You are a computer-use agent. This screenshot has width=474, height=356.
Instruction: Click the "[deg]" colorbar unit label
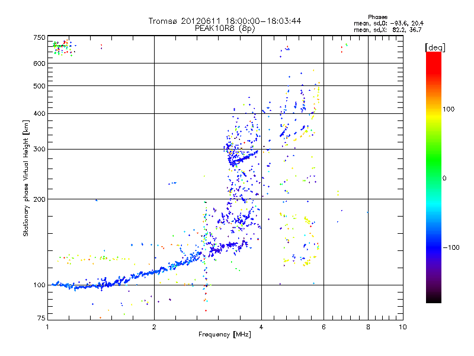click(x=435, y=47)
